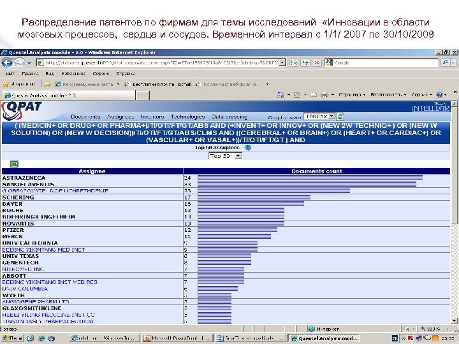Click the Пуск Start button

click(x=12, y=338)
